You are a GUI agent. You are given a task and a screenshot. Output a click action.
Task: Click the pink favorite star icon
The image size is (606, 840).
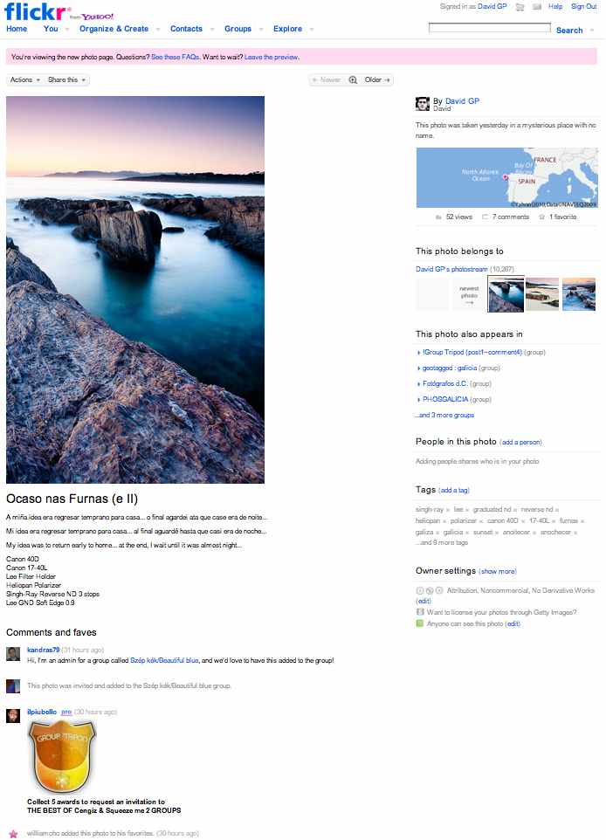(x=13, y=834)
